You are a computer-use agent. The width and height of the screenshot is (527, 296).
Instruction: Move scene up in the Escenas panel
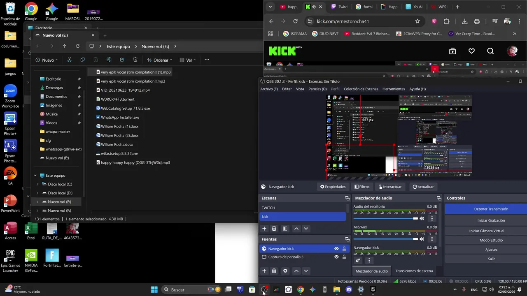(296, 229)
